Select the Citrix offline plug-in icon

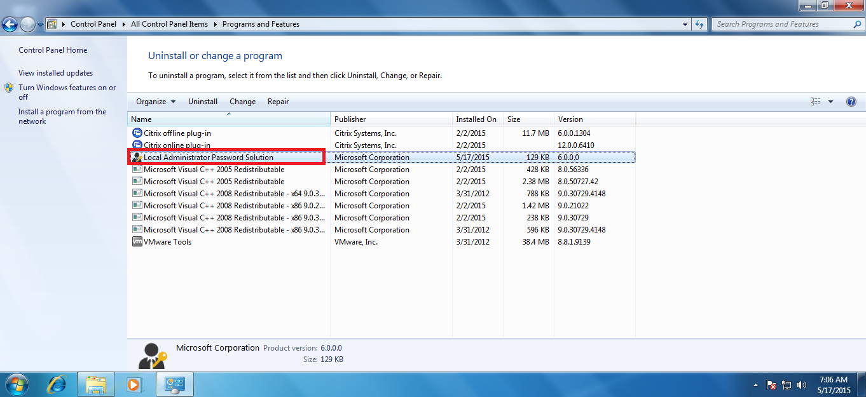[x=137, y=133]
